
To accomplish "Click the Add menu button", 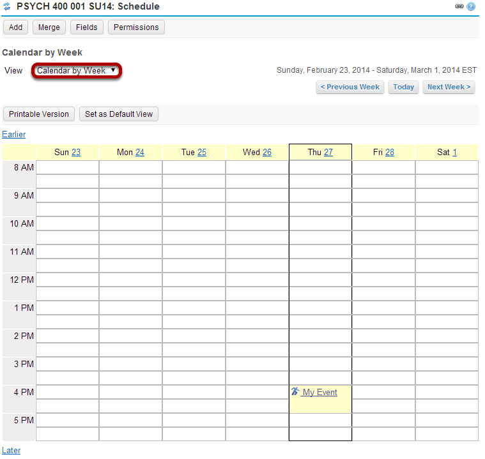I will pos(15,27).
